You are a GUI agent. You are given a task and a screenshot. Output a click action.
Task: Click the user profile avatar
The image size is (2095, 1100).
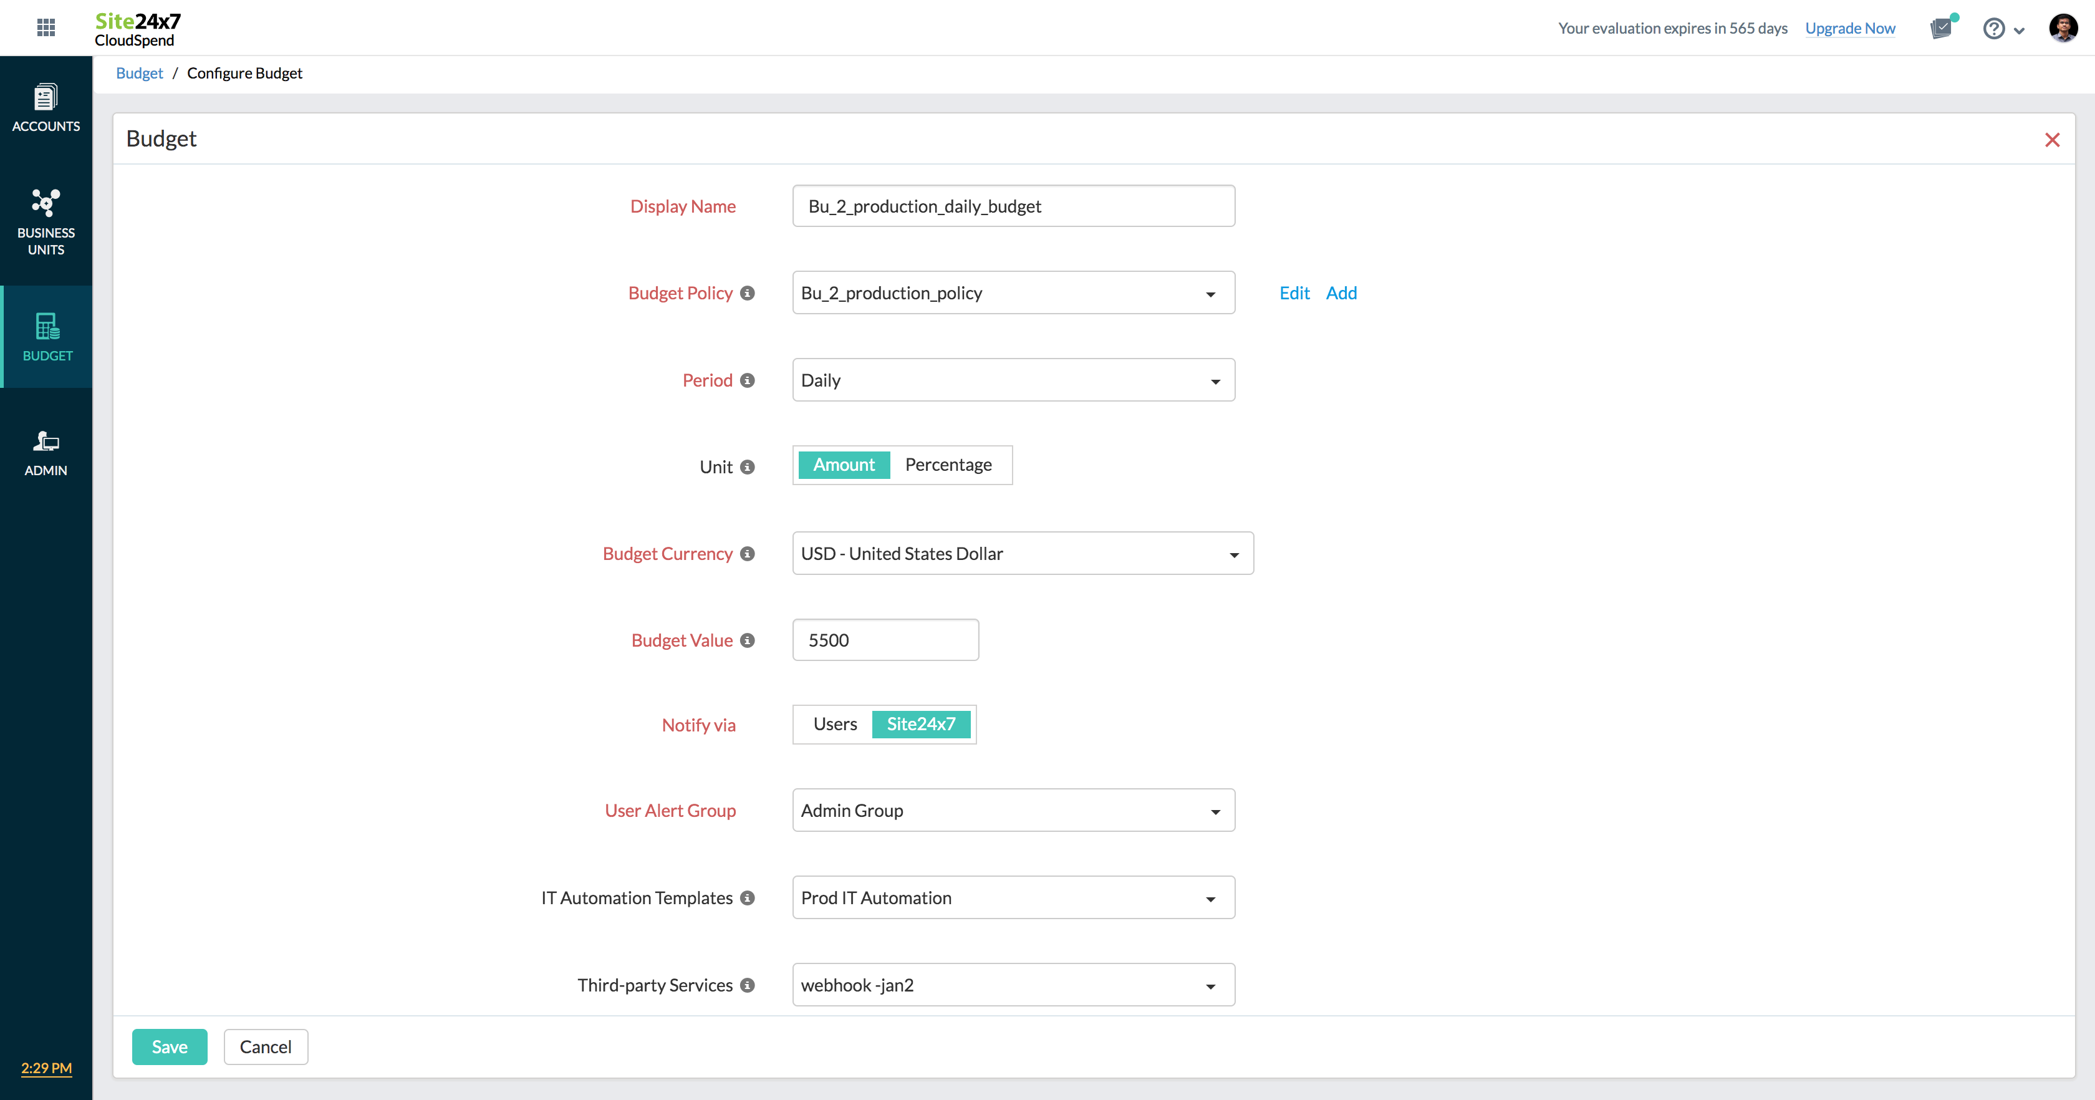2063,27
